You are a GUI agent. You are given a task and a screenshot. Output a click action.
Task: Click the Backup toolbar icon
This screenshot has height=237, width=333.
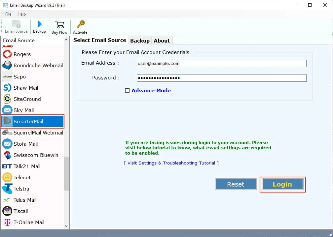pos(39,26)
